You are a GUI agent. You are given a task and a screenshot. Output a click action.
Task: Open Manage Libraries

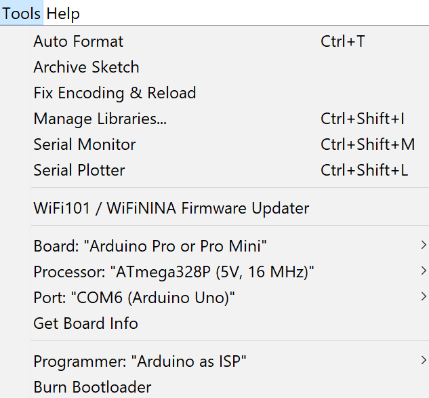(100, 119)
